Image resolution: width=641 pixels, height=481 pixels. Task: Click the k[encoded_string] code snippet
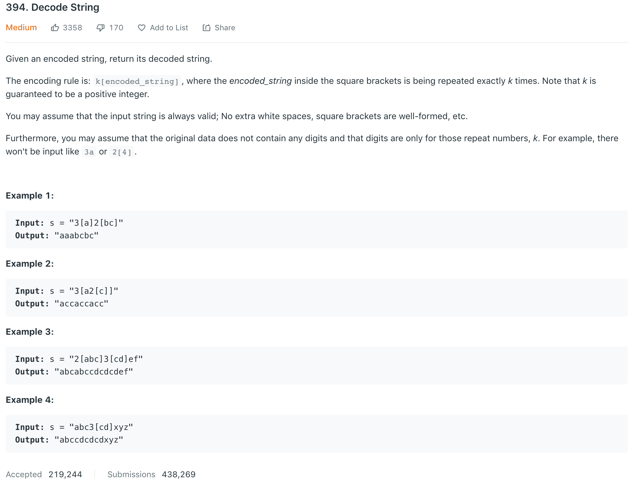pos(137,81)
